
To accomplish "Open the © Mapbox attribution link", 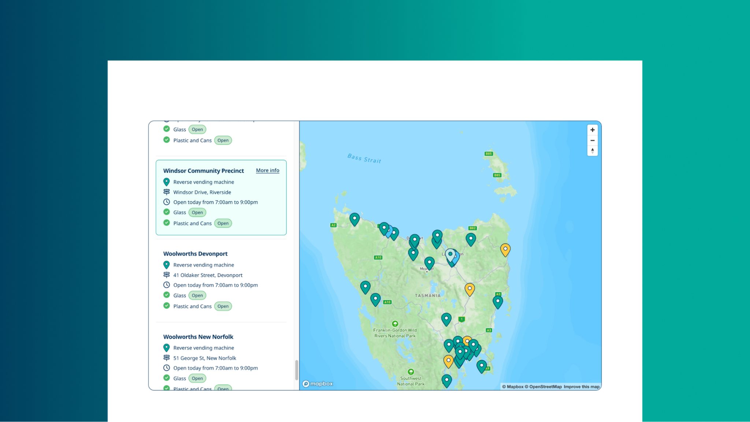I will point(513,386).
